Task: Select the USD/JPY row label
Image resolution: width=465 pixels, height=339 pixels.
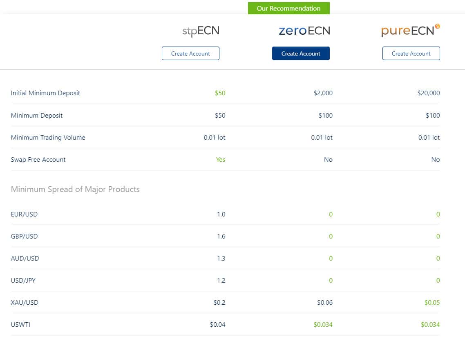Action: tap(24, 281)
